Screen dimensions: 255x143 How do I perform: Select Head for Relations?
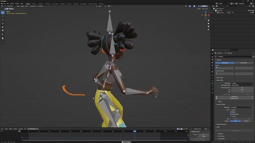tap(246, 121)
